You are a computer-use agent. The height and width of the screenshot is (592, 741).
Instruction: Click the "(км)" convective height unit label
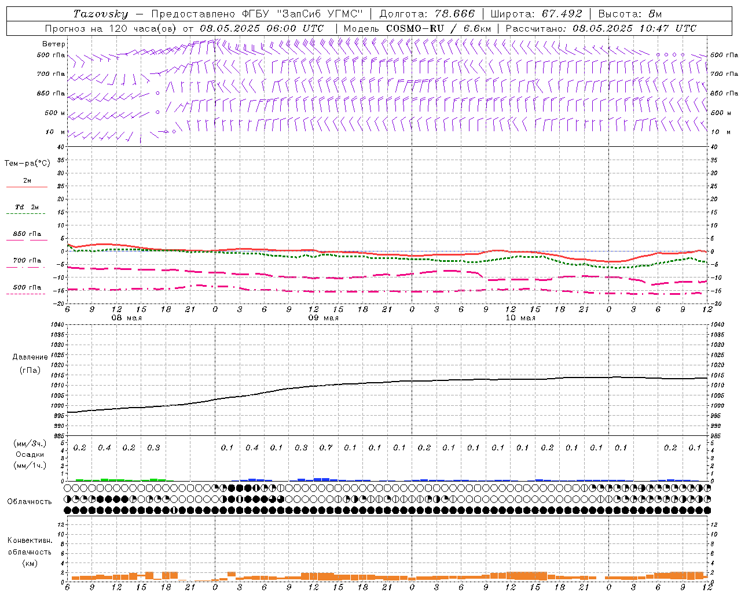(30, 563)
